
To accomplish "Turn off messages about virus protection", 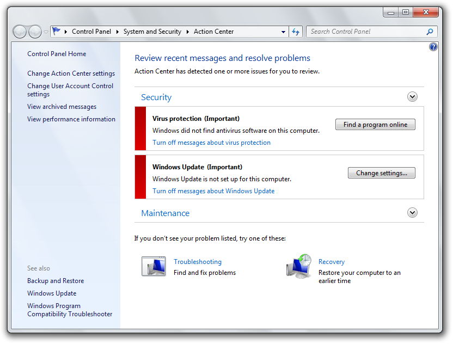I will tap(211, 143).
